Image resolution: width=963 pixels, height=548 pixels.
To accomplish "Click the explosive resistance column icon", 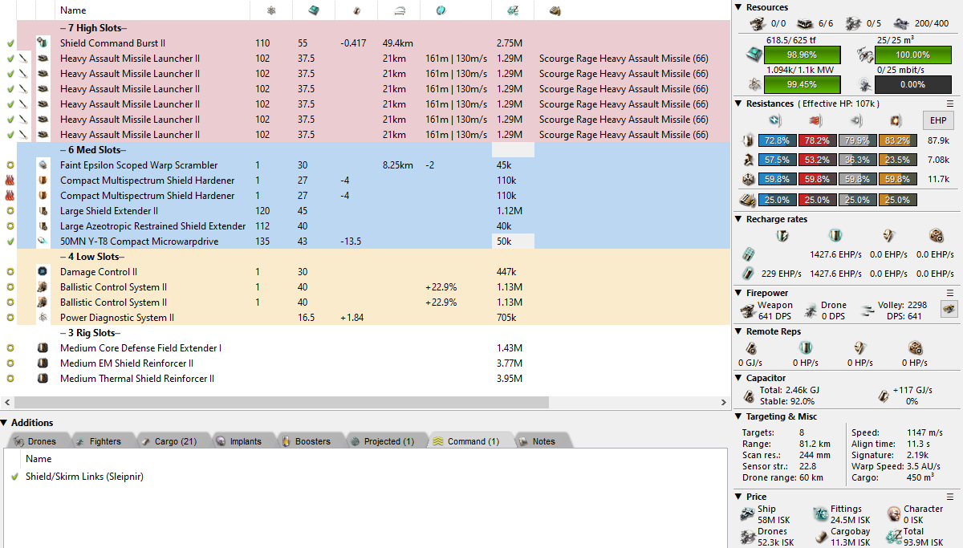I will click(894, 120).
